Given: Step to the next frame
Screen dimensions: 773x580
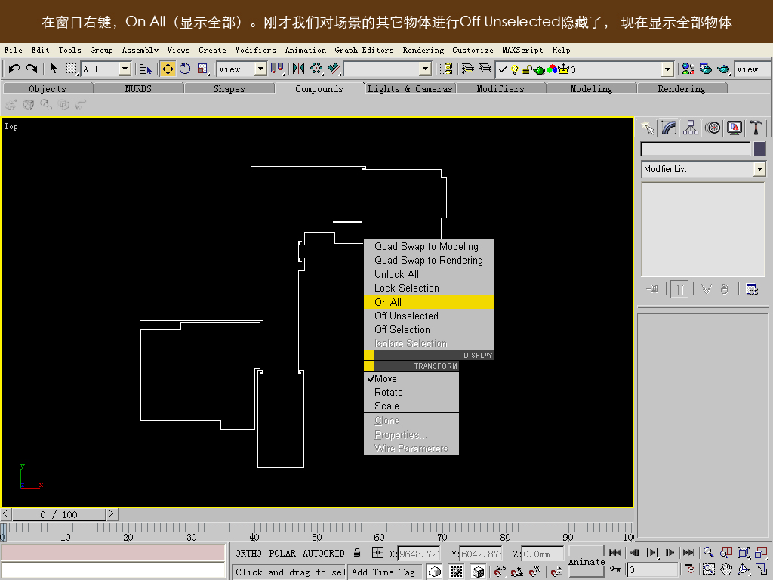Looking at the screenshot, I should tap(670, 552).
